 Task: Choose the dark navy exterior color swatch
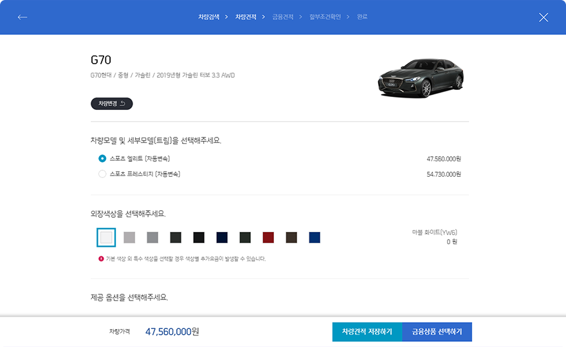(x=222, y=237)
